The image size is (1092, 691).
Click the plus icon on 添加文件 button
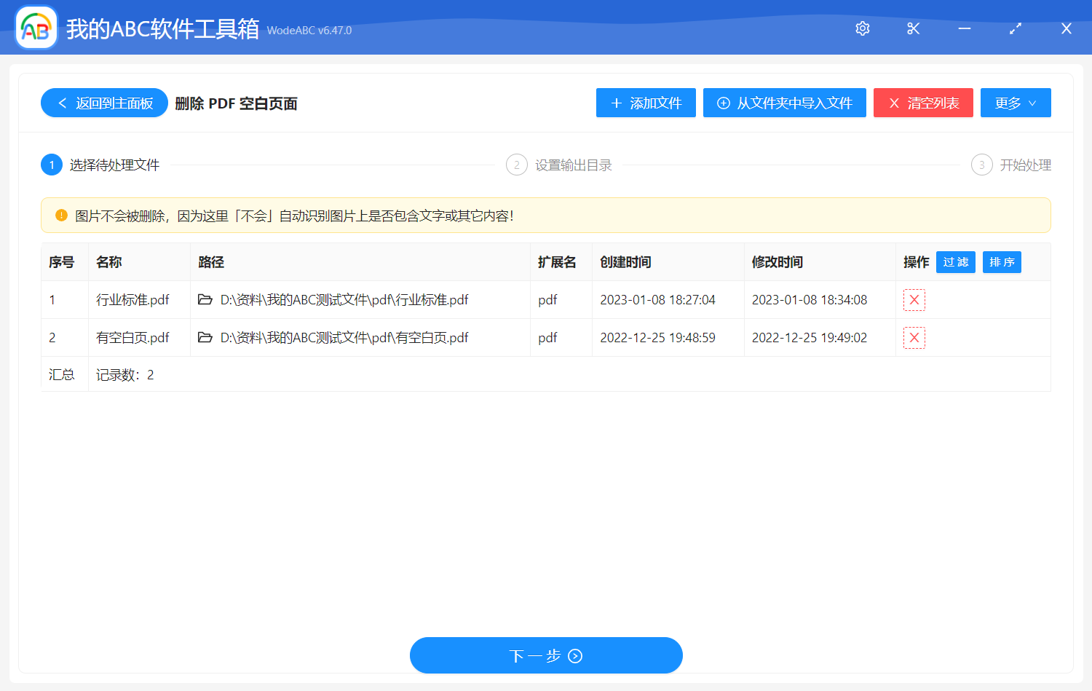(x=617, y=103)
